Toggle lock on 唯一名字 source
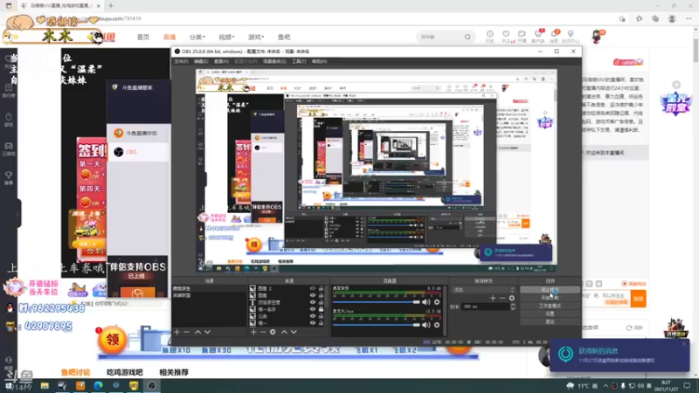The width and height of the screenshot is (699, 393). (321, 309)
